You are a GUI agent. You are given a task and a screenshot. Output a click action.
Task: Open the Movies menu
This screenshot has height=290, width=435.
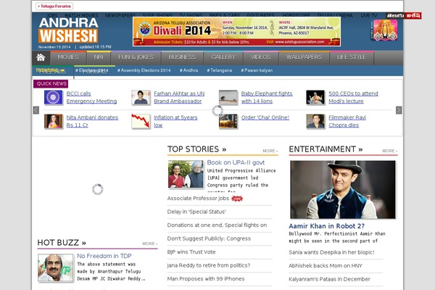click(x=68, y=57)
